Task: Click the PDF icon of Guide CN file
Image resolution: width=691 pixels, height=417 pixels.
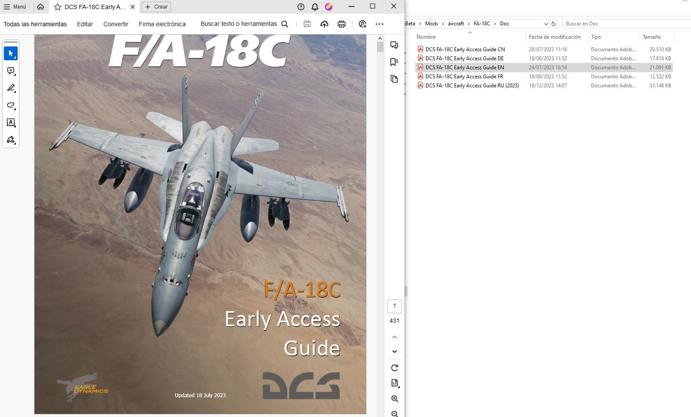Action: click(420, 49)
